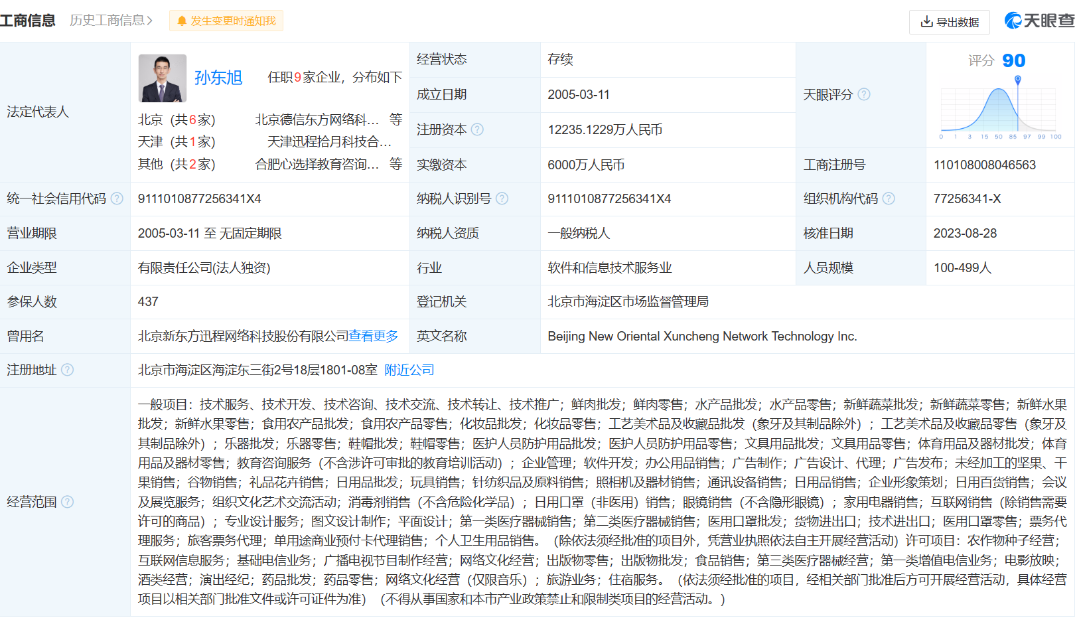The image size is (1079, 620).
Task: Click the 天眼查 logo
Action: (x=1039, y=21)
